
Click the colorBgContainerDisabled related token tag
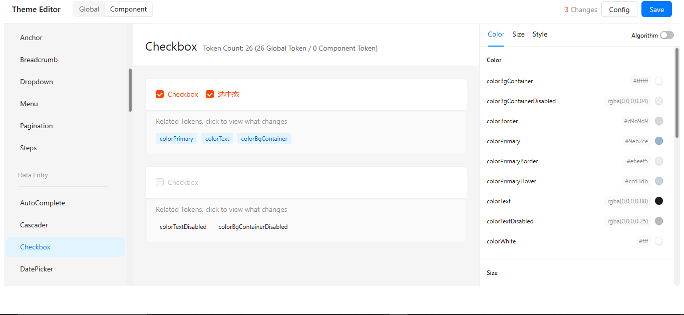tap(253, 227)
